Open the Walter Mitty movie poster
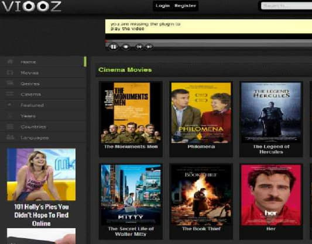This screenshot has height=244, width=312. [131, 194]
